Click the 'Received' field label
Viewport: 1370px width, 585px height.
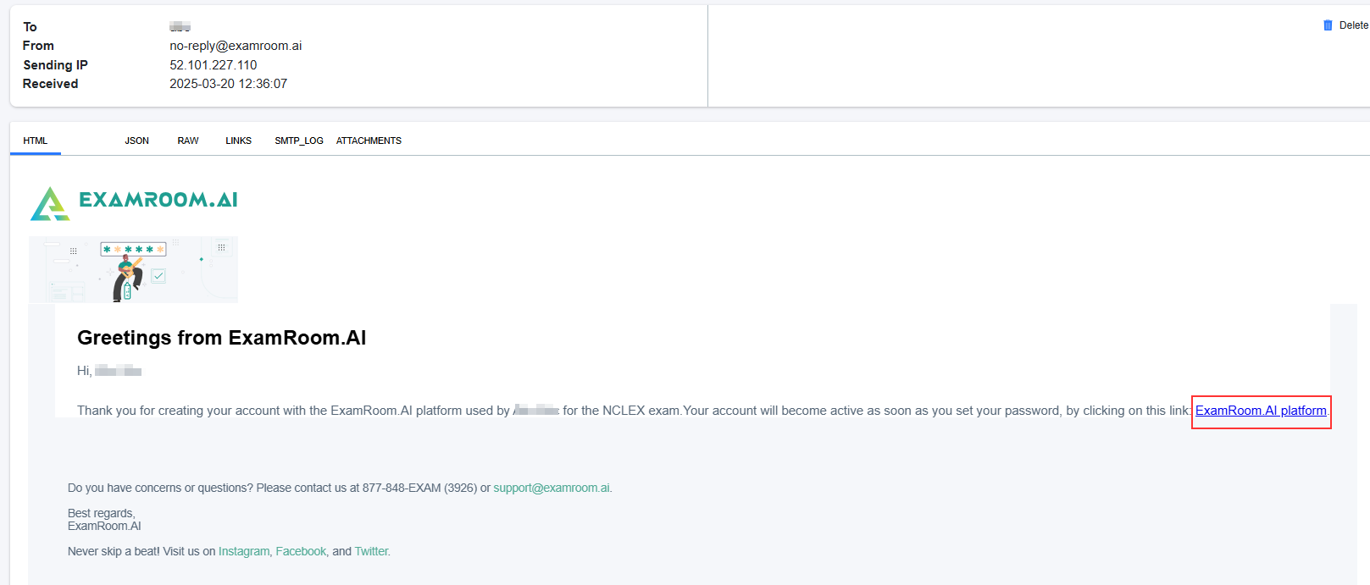click(50, 84)
